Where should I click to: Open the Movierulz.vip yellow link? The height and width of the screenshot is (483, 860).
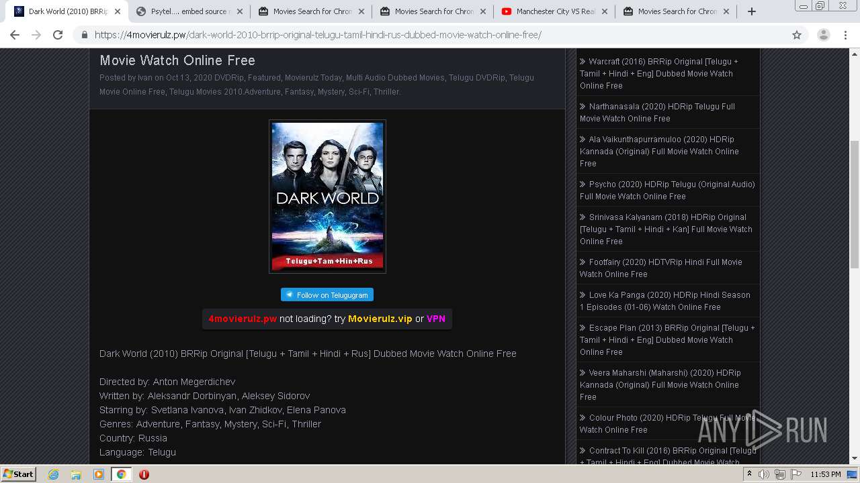coord(380,319)
